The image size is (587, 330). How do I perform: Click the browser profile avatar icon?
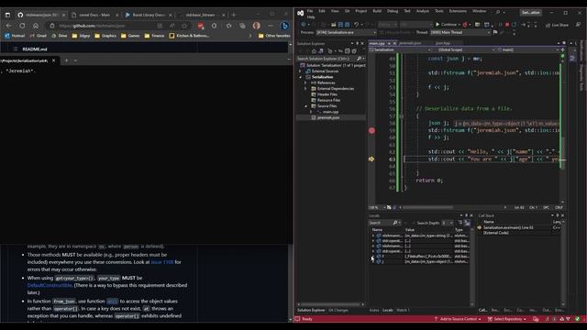click(x=257, y=26)
